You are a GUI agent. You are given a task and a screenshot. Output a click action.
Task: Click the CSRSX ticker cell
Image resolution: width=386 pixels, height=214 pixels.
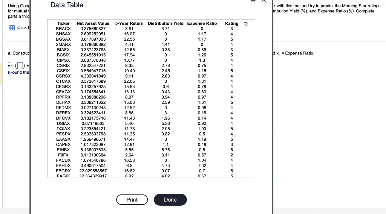[63, 76]
